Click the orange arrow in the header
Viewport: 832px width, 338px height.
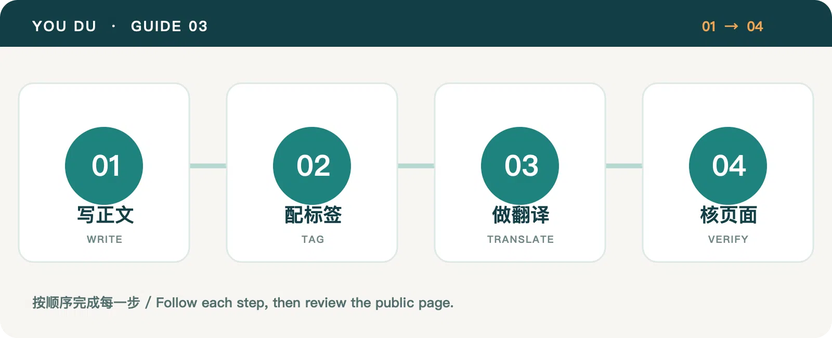click(x=731, y=27)
